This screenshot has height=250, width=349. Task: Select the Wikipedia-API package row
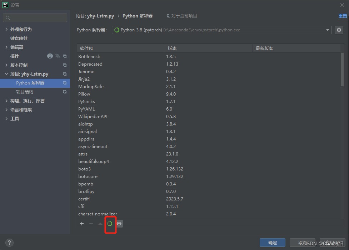(209, 117)
